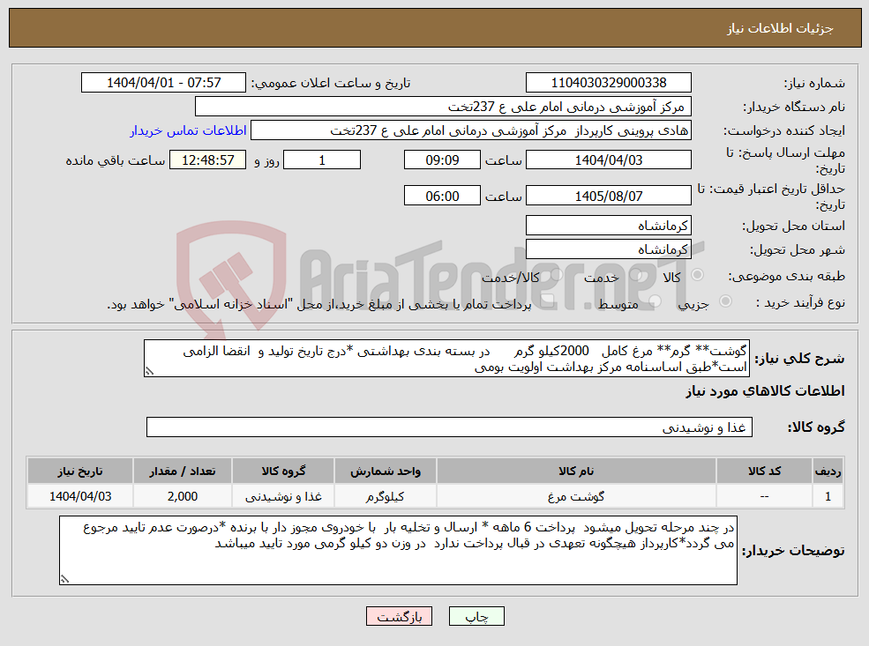Click the price validity date 1405/08/07 field
Viewport: 869px width, 646px height.
point(609,196)
